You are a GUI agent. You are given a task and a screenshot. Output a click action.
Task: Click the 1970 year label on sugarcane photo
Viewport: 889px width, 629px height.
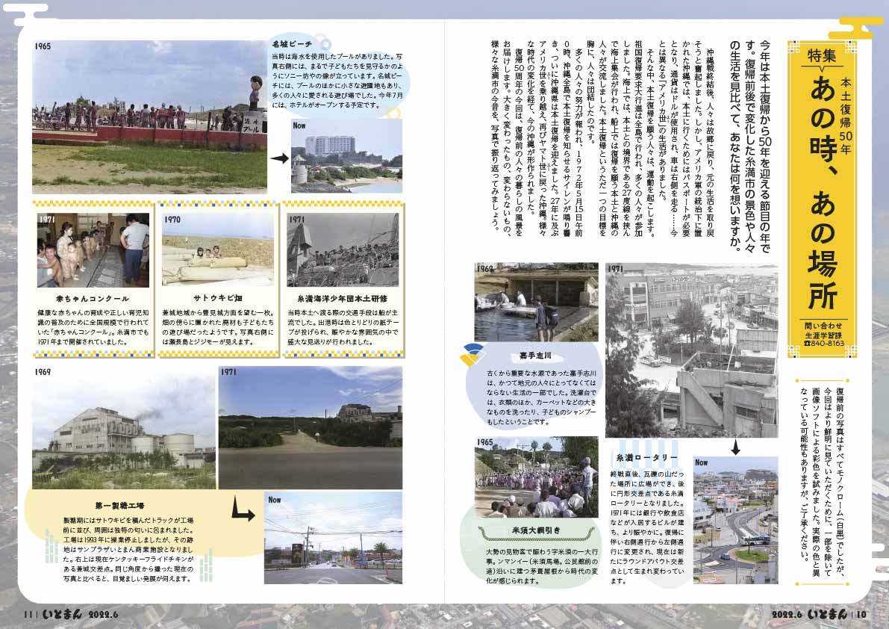[x=172, y=220]
